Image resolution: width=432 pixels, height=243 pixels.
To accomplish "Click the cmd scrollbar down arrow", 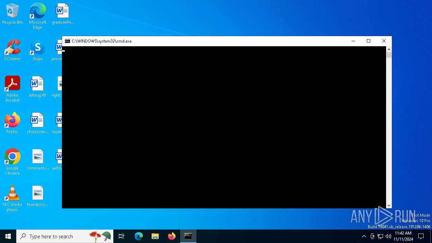I will click(389, 205).
